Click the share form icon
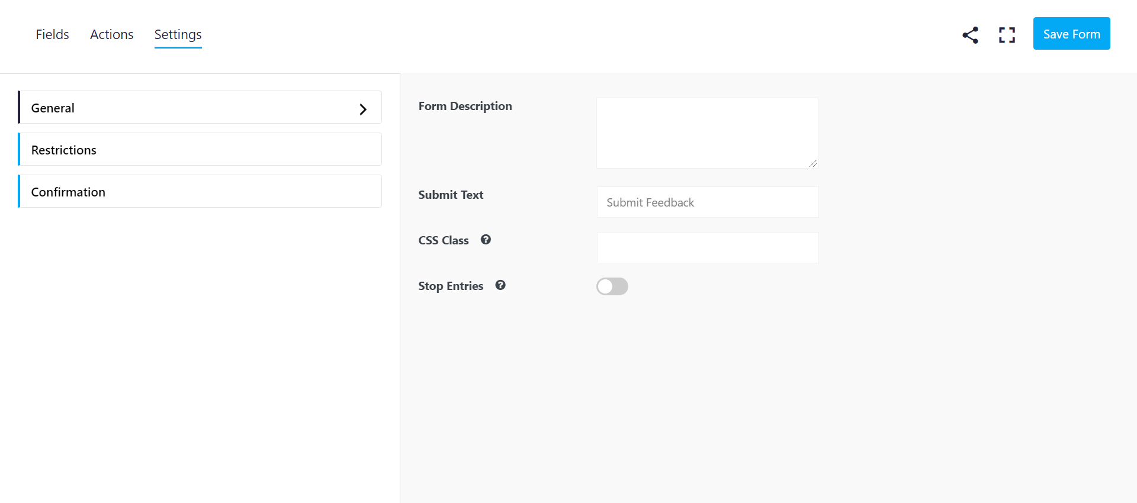Image resolution: width=1137 pixels, height=503 pixels. click(970, 35)
